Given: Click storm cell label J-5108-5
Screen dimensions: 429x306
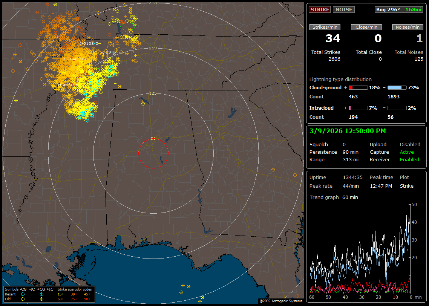Looking at the screenshot, I should tap(90, 44).
